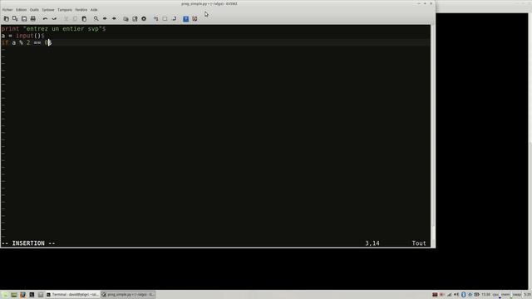This screenshot has height=299, width=532.
Task: Click the Bluetooth tray icon
Action: [464, 295]
